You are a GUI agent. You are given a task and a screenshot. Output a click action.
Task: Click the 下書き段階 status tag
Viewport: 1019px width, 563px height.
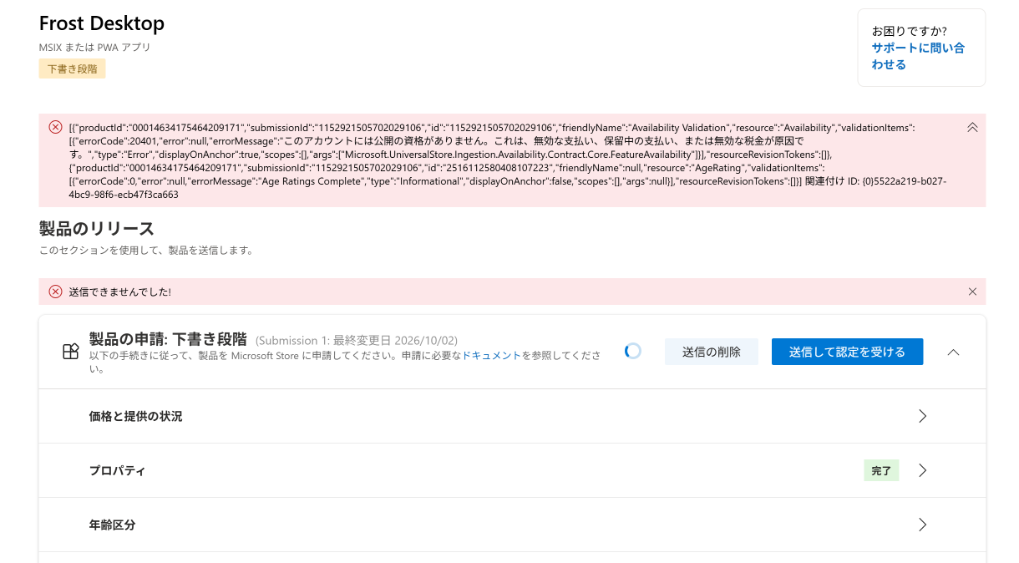72,68
